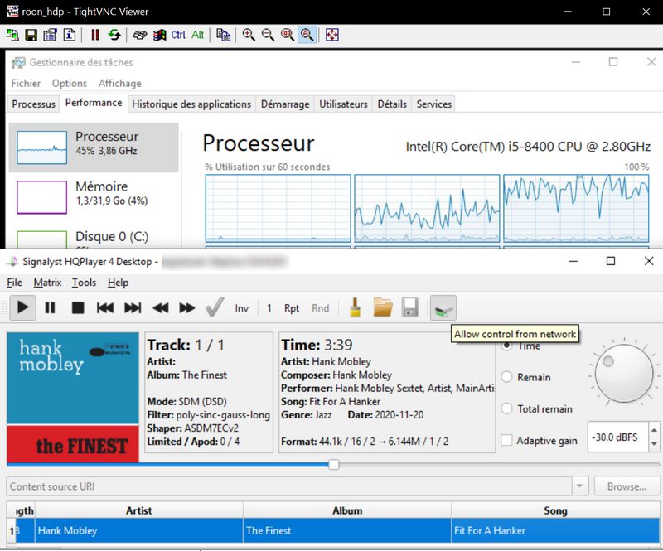The width and height of the screenshot is (663, 551).
Task: Pause playback in HQPlayer
Action: [50, 308]
